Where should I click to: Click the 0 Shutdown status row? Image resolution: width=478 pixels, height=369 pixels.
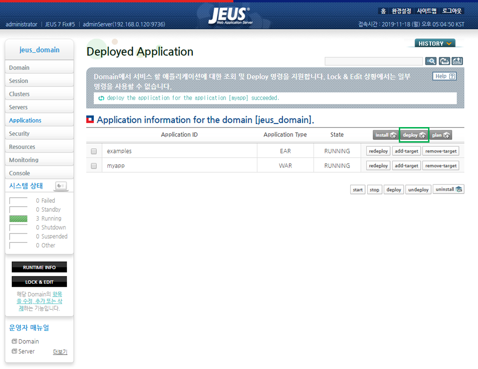click(38, 227)
